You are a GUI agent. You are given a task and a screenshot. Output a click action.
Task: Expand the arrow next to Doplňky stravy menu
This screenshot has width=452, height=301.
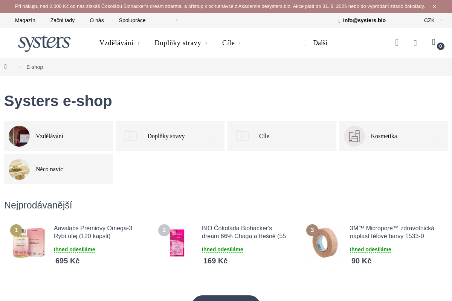pyautogui.click(x=206, y=43)
